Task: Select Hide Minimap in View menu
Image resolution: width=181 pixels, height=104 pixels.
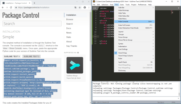Action: [124, 10]
